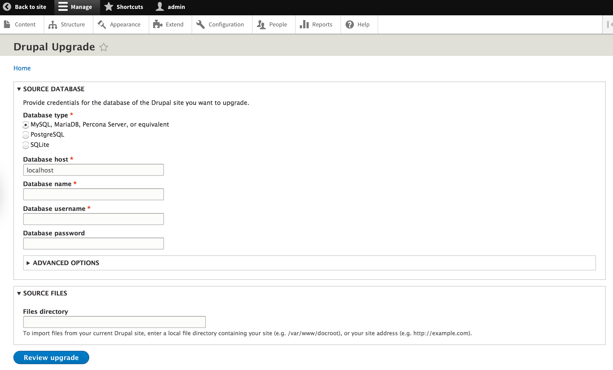The height and width of the screenshot is (370, 613).
Task: Open the People menu item
Action: (x=274, y=24)
